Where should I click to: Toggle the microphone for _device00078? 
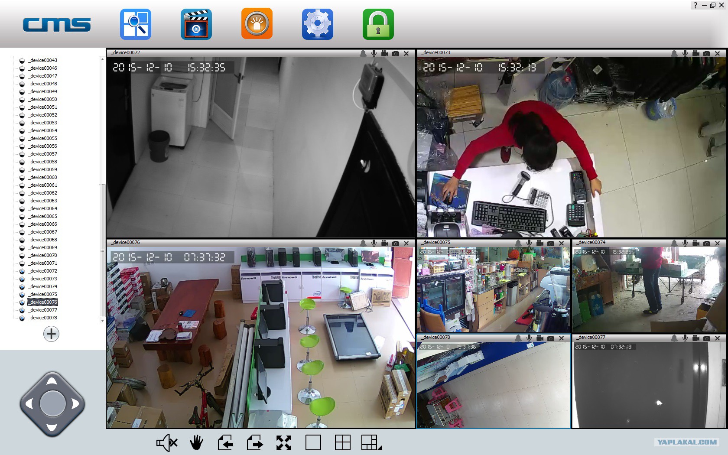tap(529, 338)
